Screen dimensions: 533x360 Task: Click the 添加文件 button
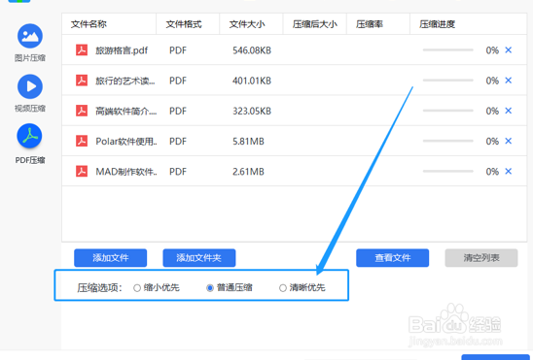111,258
